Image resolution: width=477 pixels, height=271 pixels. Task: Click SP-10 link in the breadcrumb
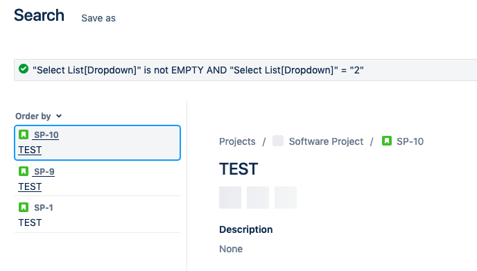[410, 141]
